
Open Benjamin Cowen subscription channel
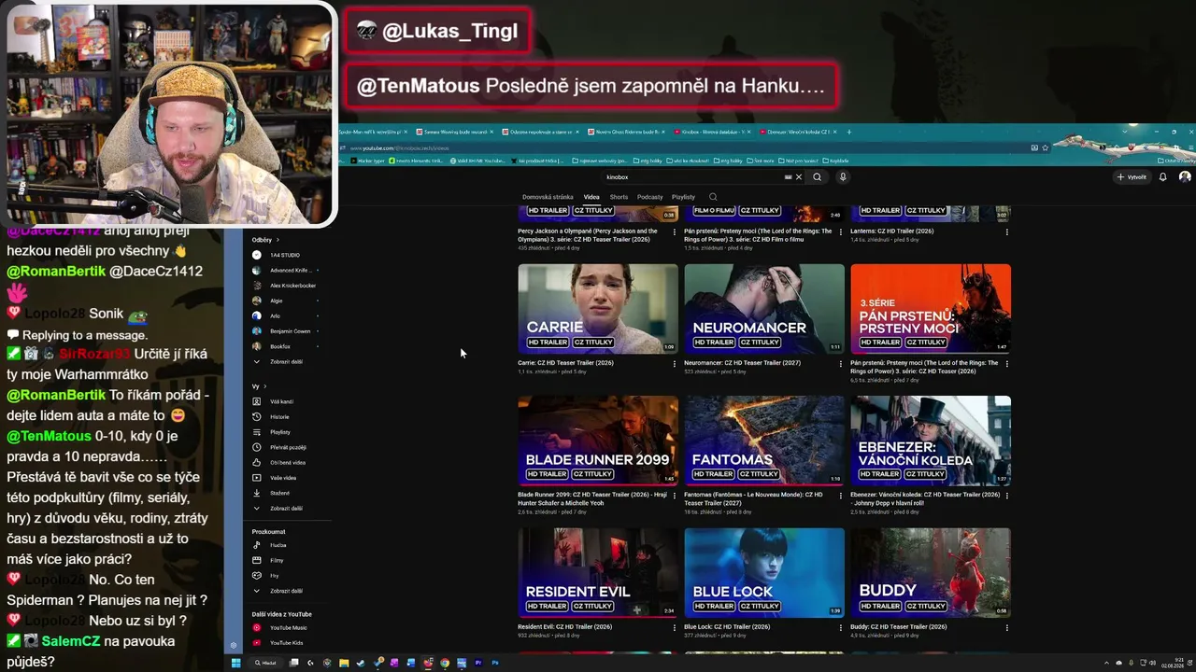(290, 331)
